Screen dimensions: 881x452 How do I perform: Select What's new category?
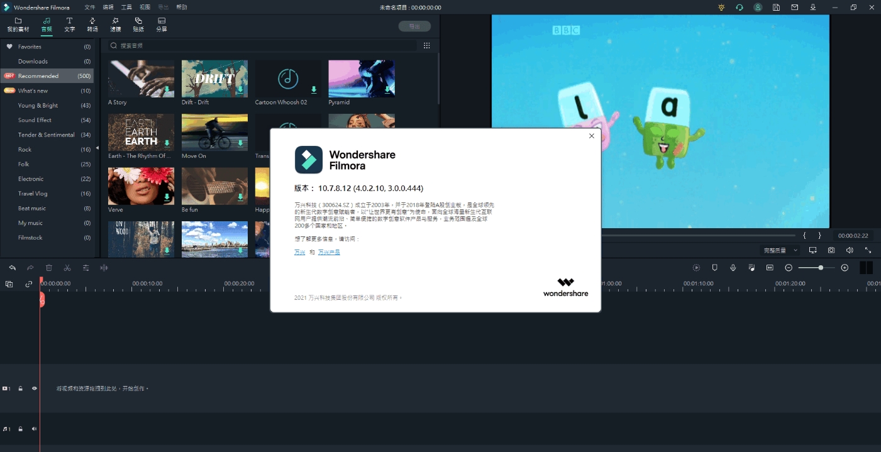[47, 91]
